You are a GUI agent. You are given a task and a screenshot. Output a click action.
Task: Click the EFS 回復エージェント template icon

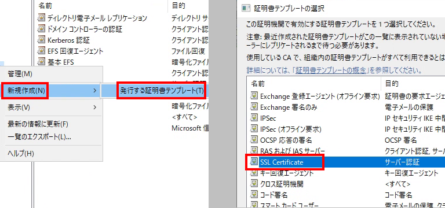(42, 51)
